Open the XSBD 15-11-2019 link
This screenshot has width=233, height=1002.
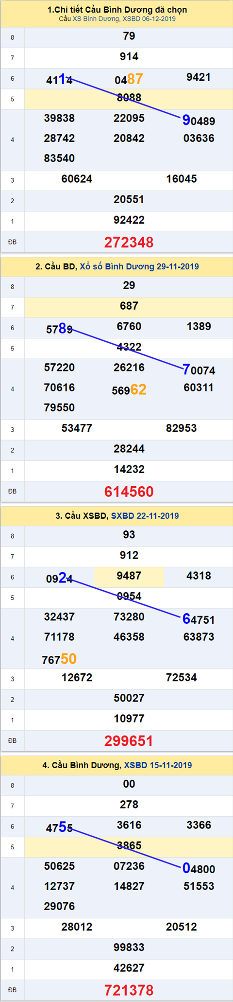tap(158, 765)
